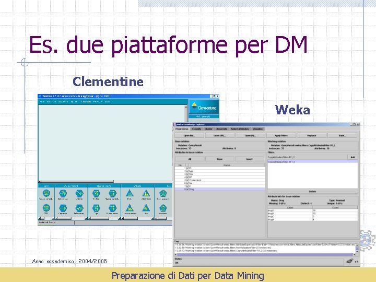This screenshot has width=376, height=282.
Task: Toggle the BP attribute checkbox in Weka
Action: (187, 177)
